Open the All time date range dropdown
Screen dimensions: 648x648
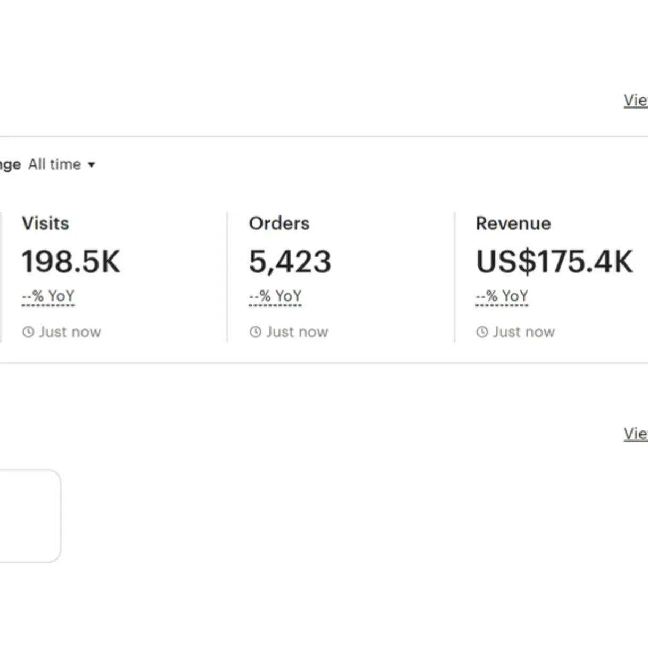(x=61, y=164)
